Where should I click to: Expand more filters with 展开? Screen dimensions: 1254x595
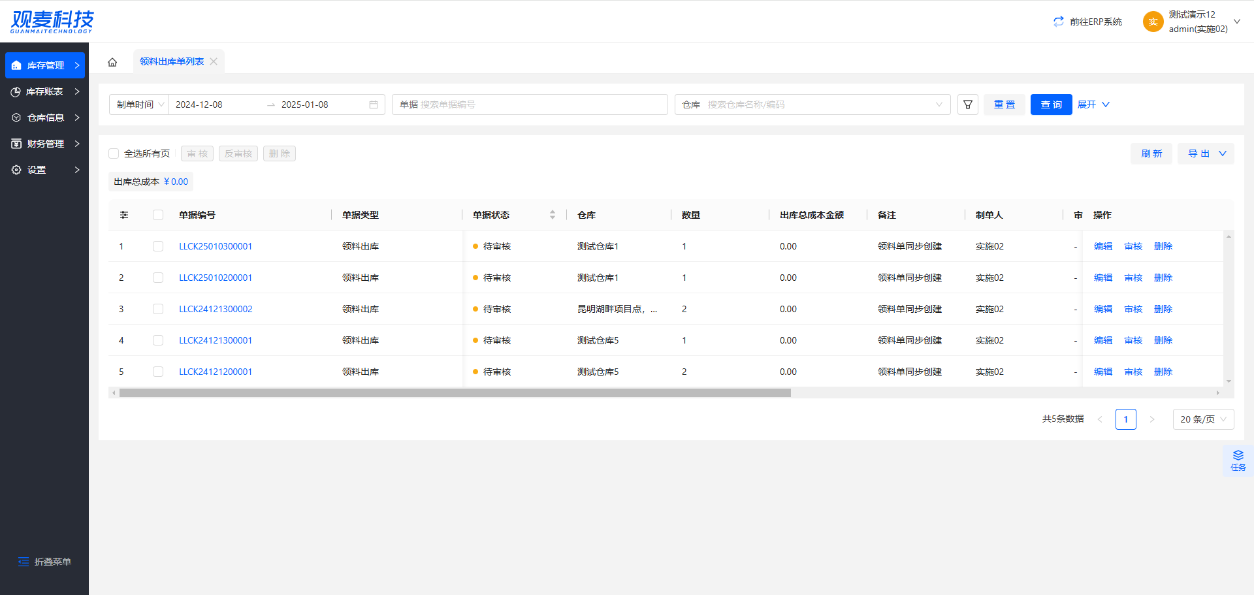coord(1093,105)
